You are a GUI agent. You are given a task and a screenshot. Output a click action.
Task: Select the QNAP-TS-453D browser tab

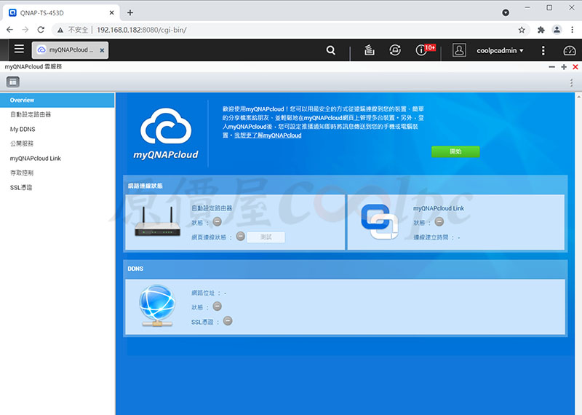pyautogui.click(x=61, y=12)
